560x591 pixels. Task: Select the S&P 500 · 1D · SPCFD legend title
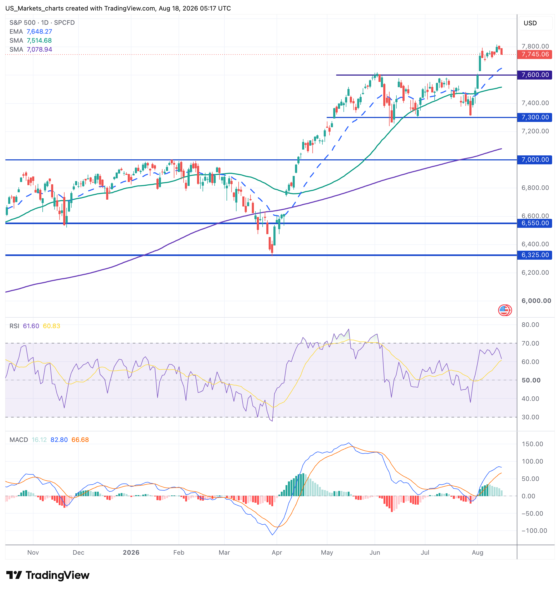(42, 23)
